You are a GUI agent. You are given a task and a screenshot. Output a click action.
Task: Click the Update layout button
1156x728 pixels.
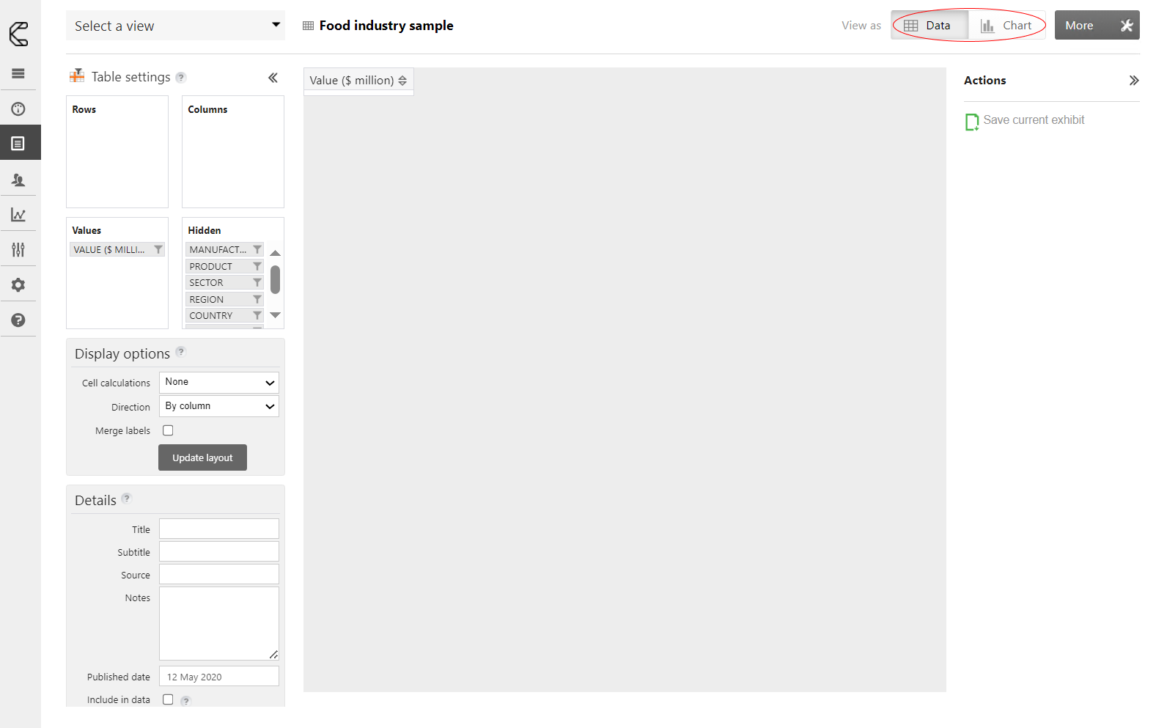pyautogui.click(x=202, y=457)
